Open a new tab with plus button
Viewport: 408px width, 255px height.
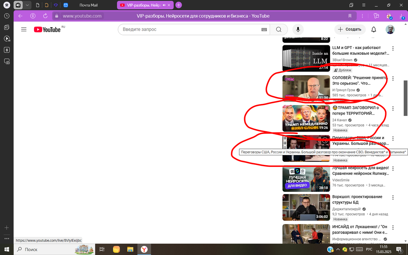point(178,5)
